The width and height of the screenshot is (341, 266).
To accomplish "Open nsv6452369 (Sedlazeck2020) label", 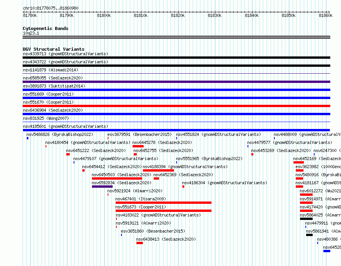I will click(183, 175).
